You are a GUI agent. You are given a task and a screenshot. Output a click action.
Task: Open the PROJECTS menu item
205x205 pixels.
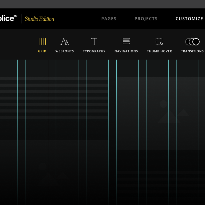(x=146, y=19)
